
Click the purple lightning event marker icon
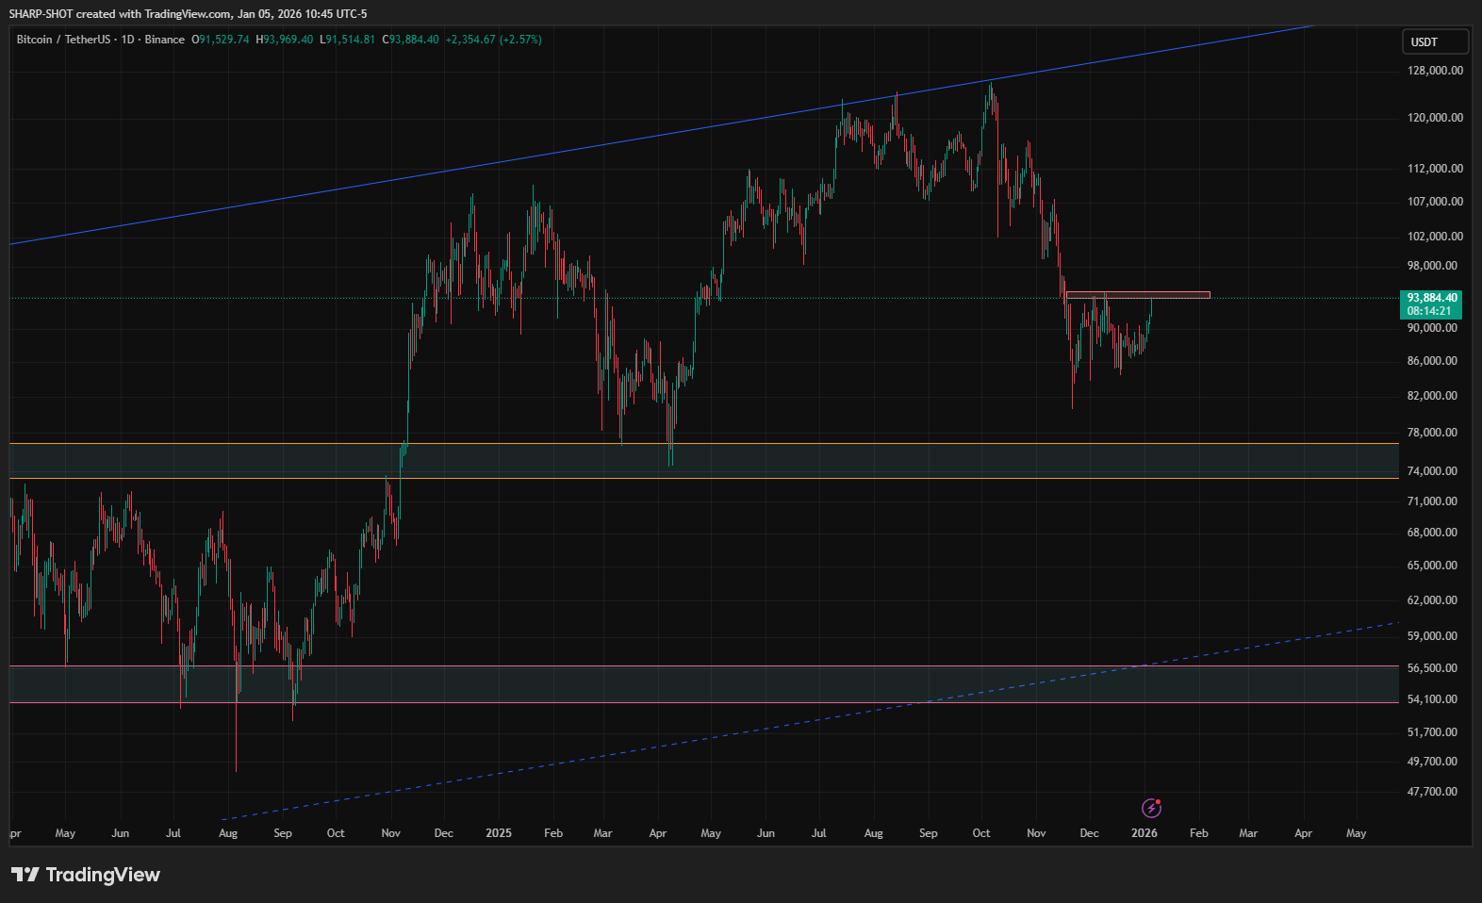tap(1151, 808)
